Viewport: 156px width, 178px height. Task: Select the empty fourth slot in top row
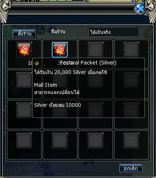(x=131, y=50)
